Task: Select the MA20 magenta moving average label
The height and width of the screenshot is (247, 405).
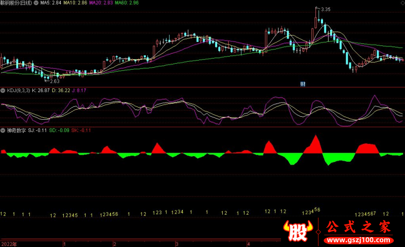Action: coord(101,3)
